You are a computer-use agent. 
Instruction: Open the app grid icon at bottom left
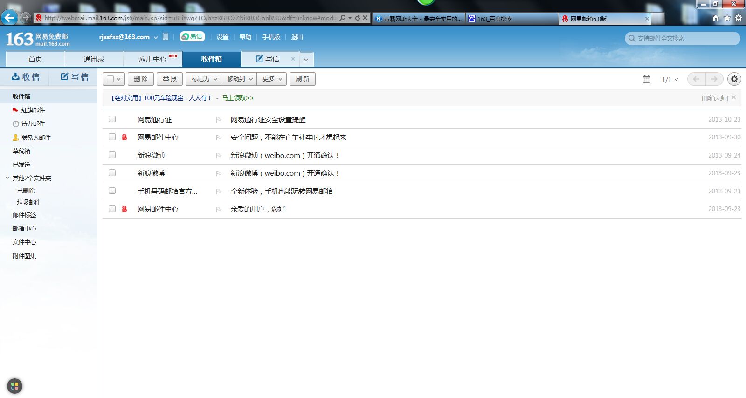[x=14, y=386]
